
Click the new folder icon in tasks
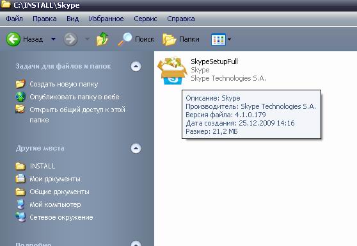tap(20, 84)
